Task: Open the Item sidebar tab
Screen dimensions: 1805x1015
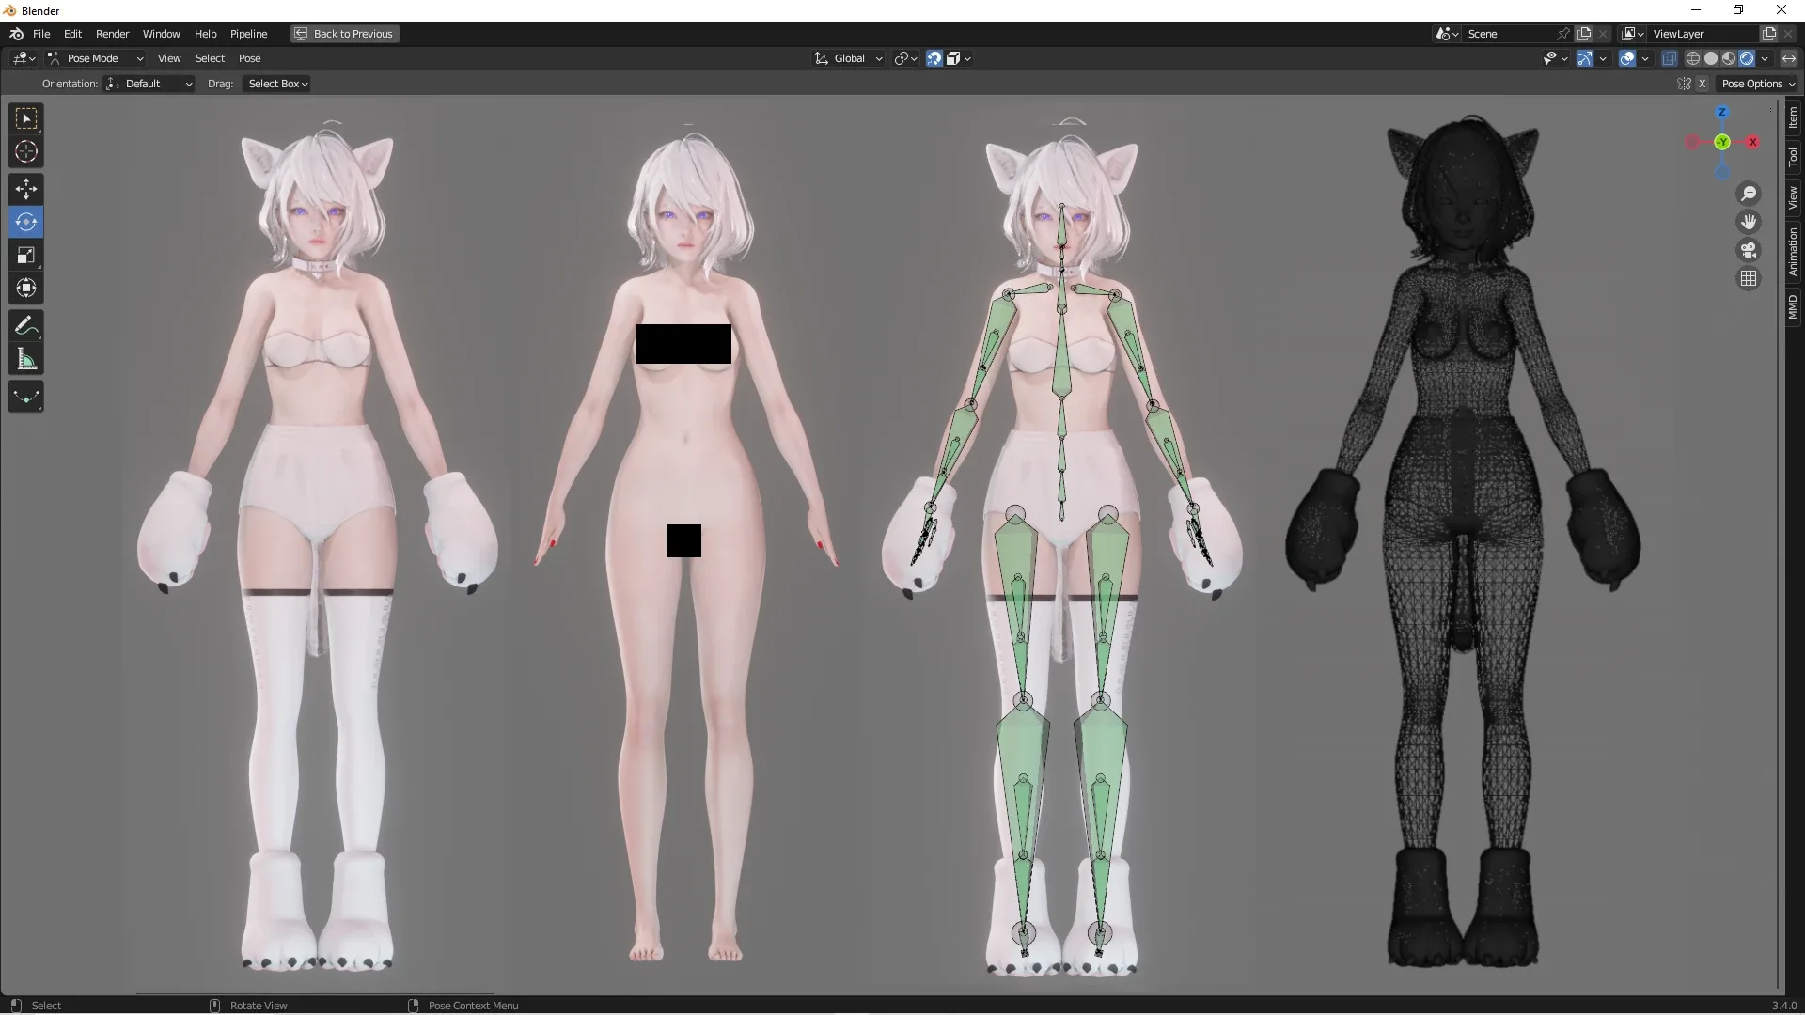Action: click(1793, 117)
